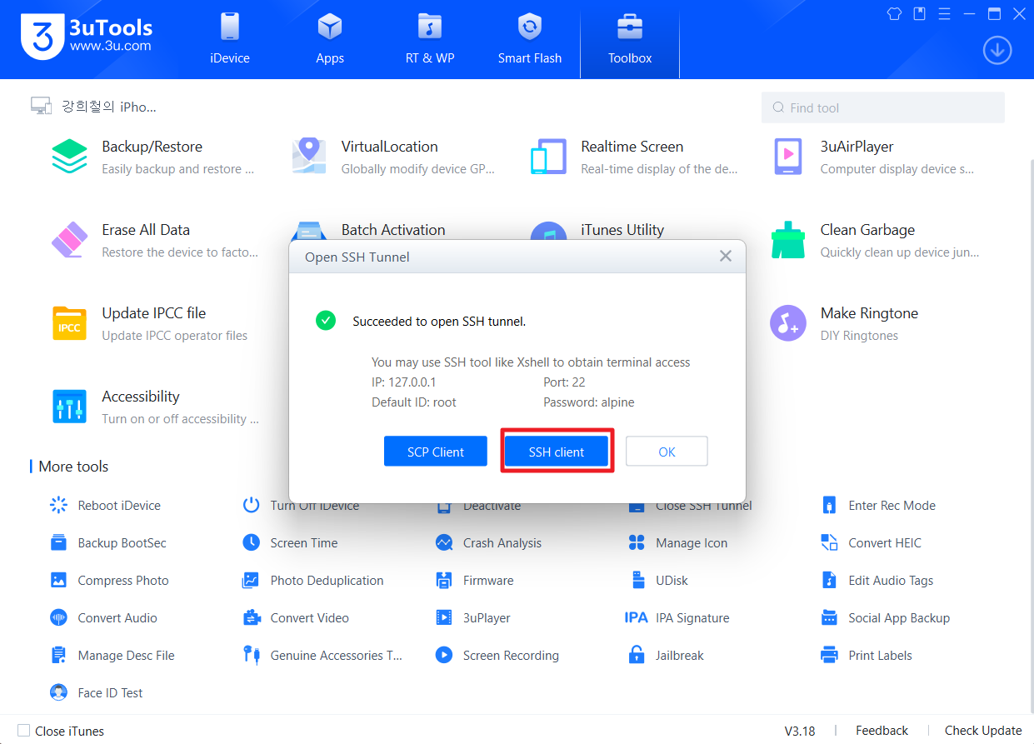1034x744 pixels.
Task: Click the 3uTools logo
Action: tap(87, 37)
